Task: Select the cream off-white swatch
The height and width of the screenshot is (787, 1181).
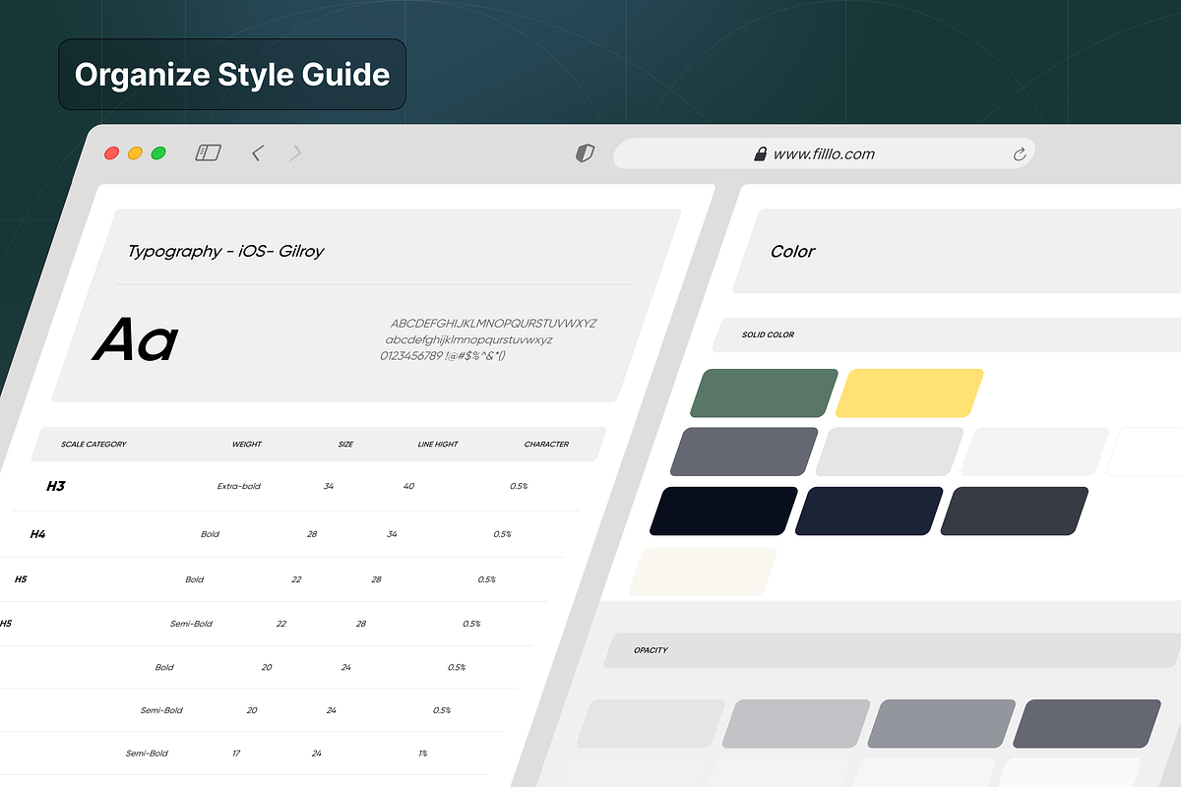Action: 704,572
